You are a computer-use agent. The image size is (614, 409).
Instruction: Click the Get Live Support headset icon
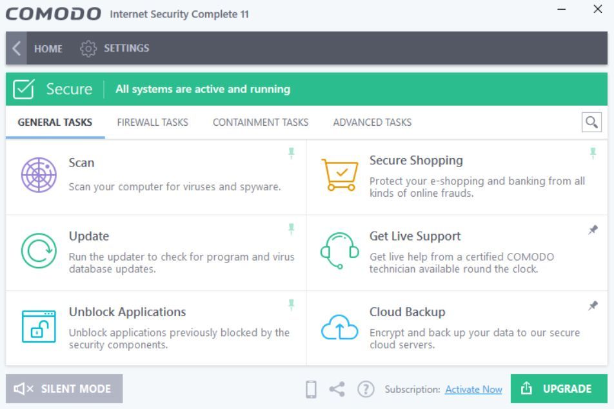[339, 251]
